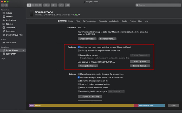Open iCloud Drive in the sidebar
This screenshot has width=182, height=113.
pos(10,43)
